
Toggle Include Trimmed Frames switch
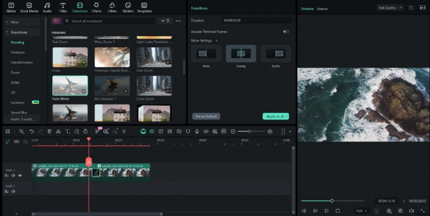[x=286, y=32]
